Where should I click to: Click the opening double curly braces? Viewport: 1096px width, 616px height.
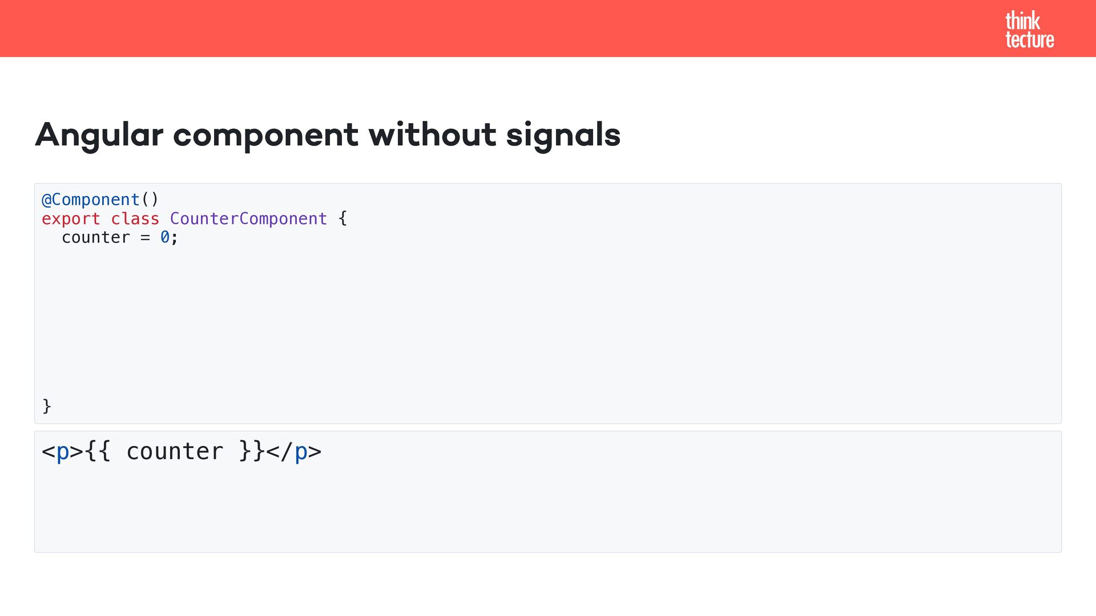point(98,452)
